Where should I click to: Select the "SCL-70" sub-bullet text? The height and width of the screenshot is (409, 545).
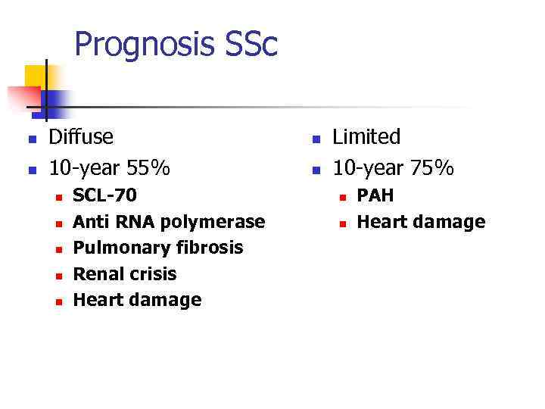pyautogui.click(x=104, y=195)
